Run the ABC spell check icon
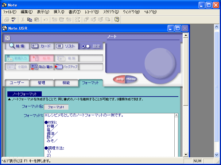The image size is (221, 165). tap(14, 20)
